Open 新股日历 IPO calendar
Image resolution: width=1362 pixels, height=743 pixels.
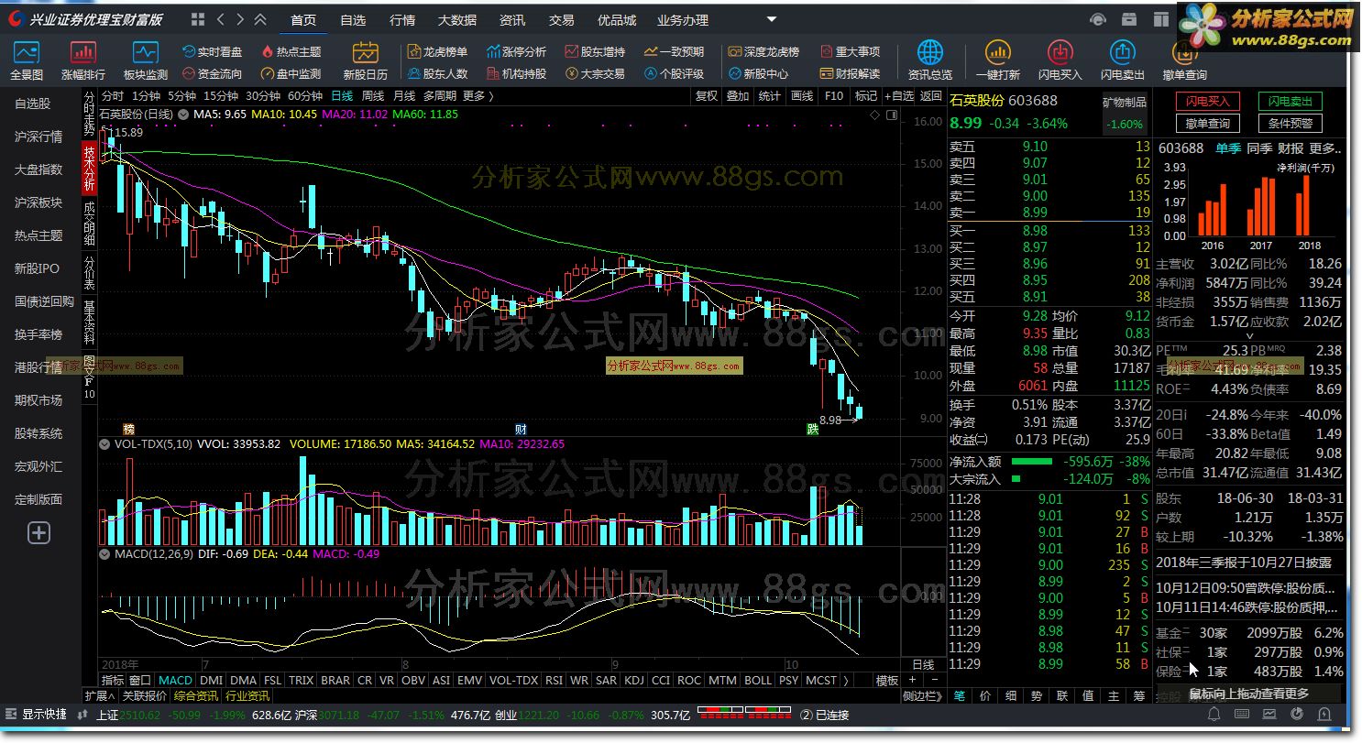(366, 60)
